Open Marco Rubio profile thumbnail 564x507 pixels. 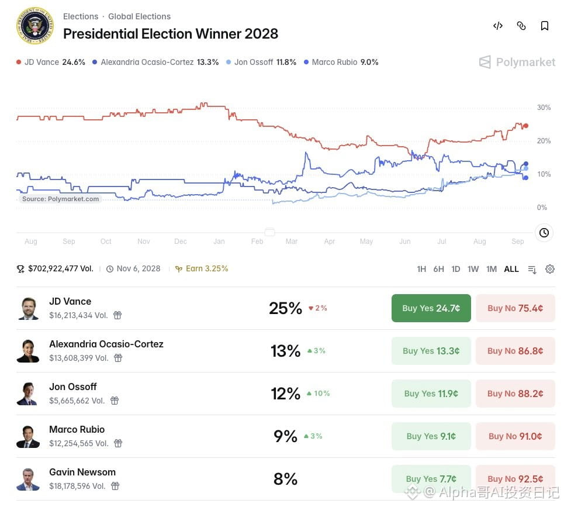(27, 436)
